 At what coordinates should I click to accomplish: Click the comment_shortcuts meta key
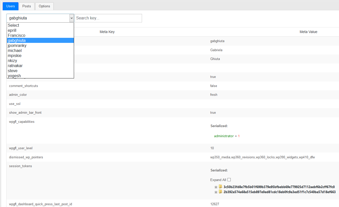(23, 86)
